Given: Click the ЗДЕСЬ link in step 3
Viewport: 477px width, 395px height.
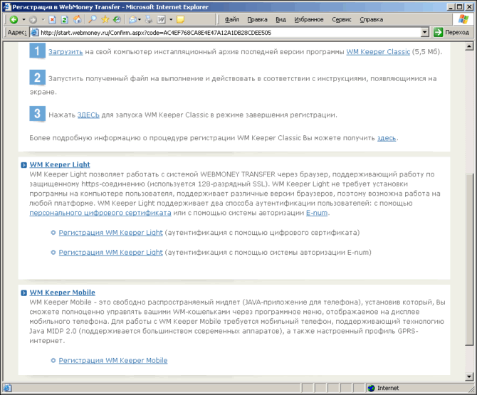Looking at the screenshot, I should [88, 115].
